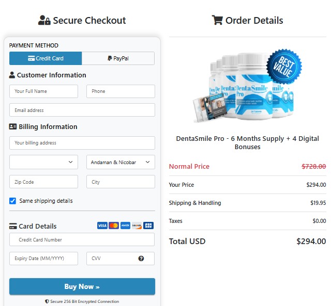The width and height of the screenshot is (331, 306).
Task: Click the JCB card icon
Action: pyautogui.click(x=148, y=226)
